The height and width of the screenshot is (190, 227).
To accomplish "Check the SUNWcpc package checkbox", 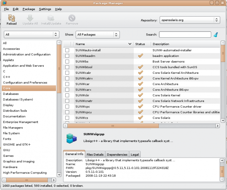I will pos(67,106).
